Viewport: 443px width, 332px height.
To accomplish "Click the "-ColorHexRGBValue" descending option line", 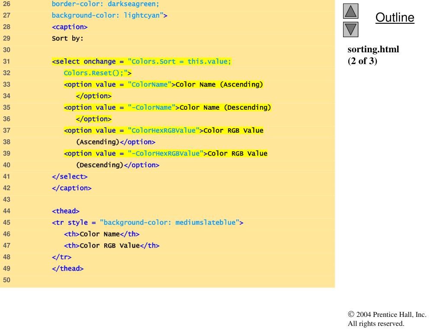I will coord(166,153).
